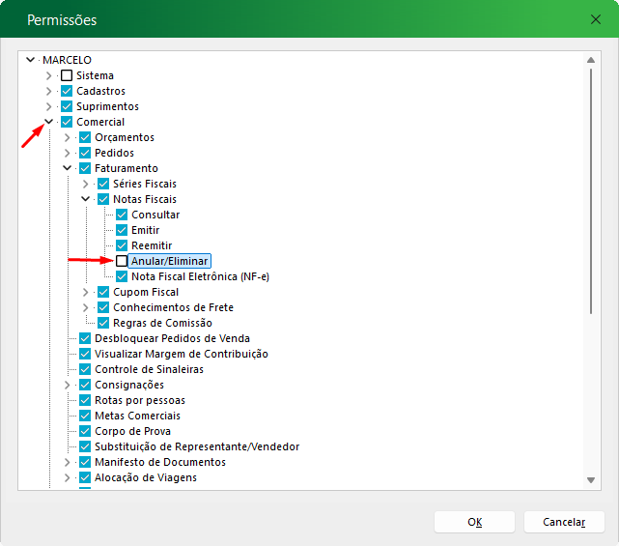Viewport: 619px width, 546px height.
Task: Collapse the Comercial tree node
Action: coord(49,122)
